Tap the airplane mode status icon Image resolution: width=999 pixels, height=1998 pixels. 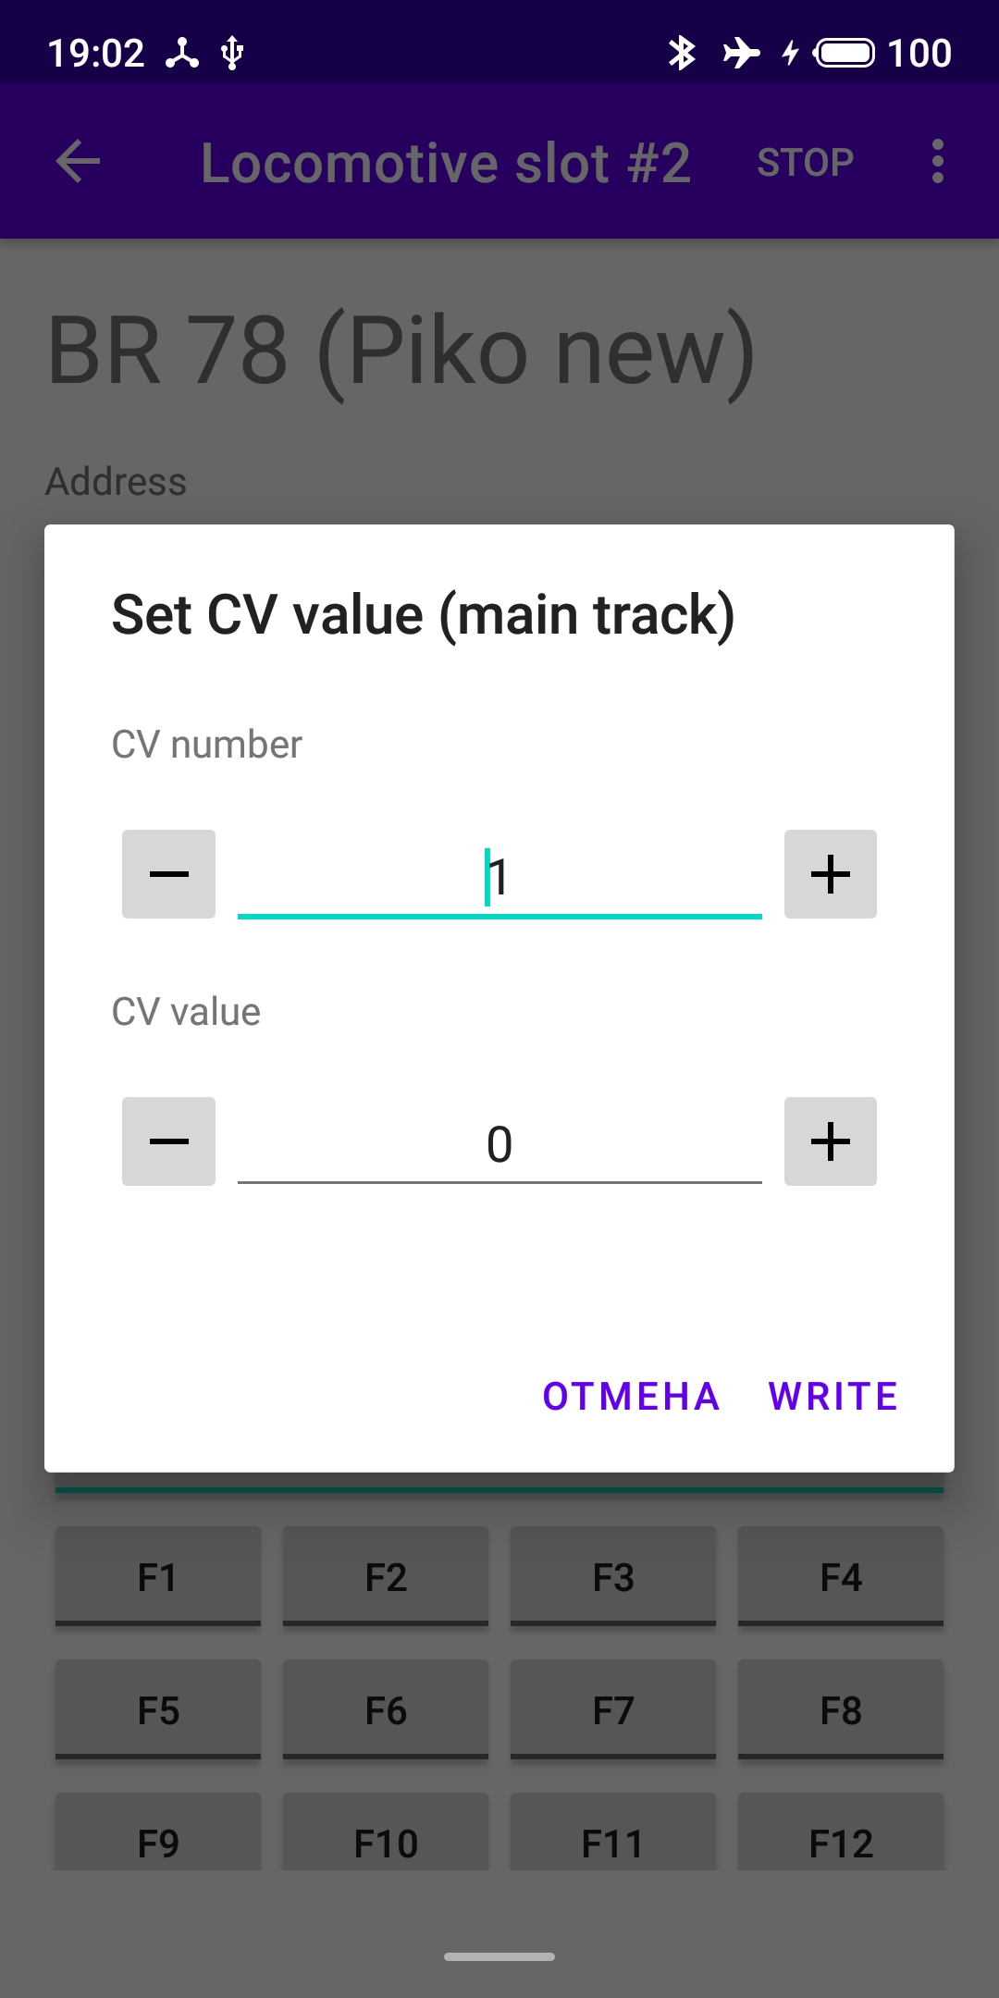tap(741, 53)
